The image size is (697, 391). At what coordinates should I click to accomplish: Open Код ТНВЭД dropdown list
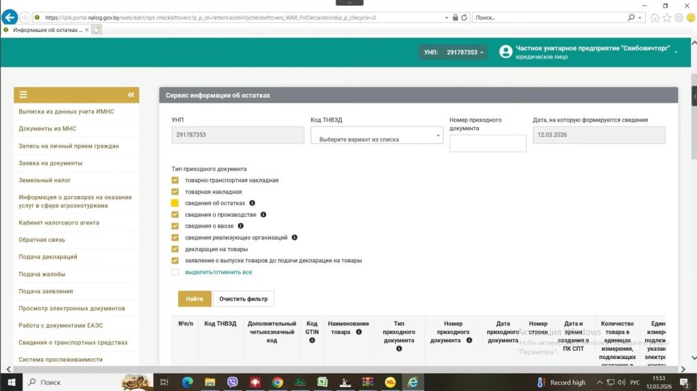click(x=376, y=135)
